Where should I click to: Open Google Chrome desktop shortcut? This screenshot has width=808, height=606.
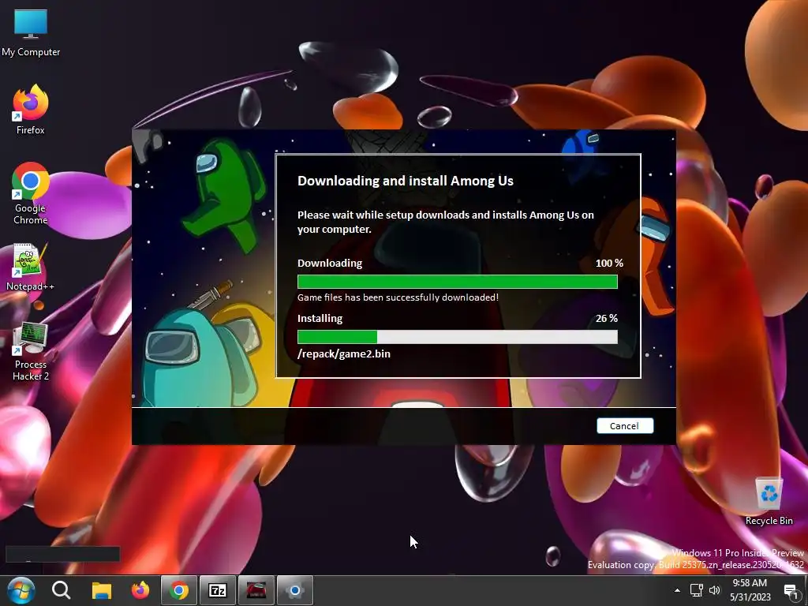point(31,194)
